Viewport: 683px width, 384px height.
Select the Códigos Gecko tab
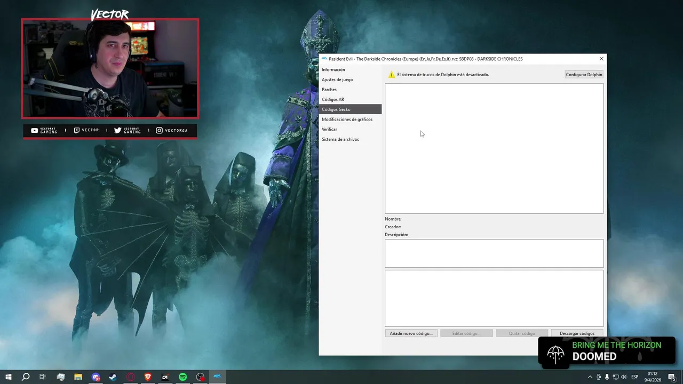coord(350,109)
